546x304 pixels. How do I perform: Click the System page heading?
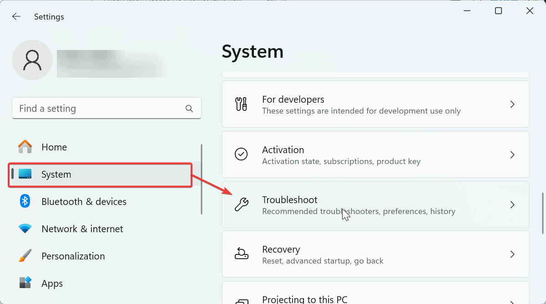[253, 51]
